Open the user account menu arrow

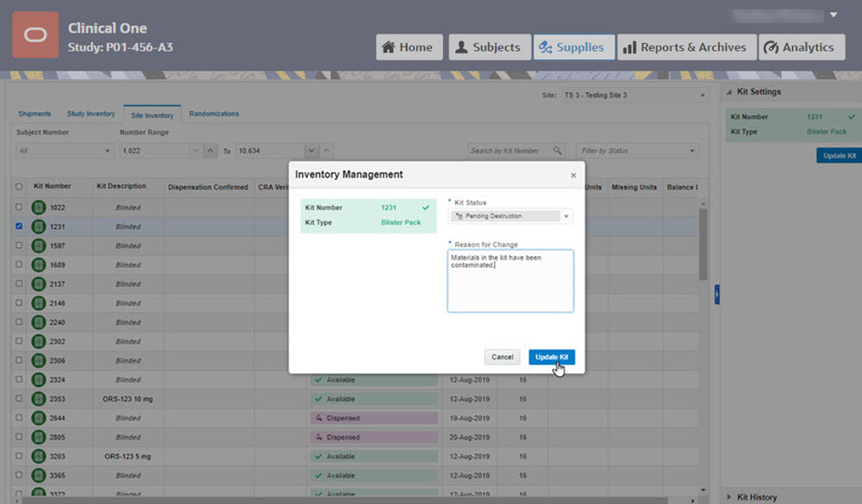[x=834, y=15]
